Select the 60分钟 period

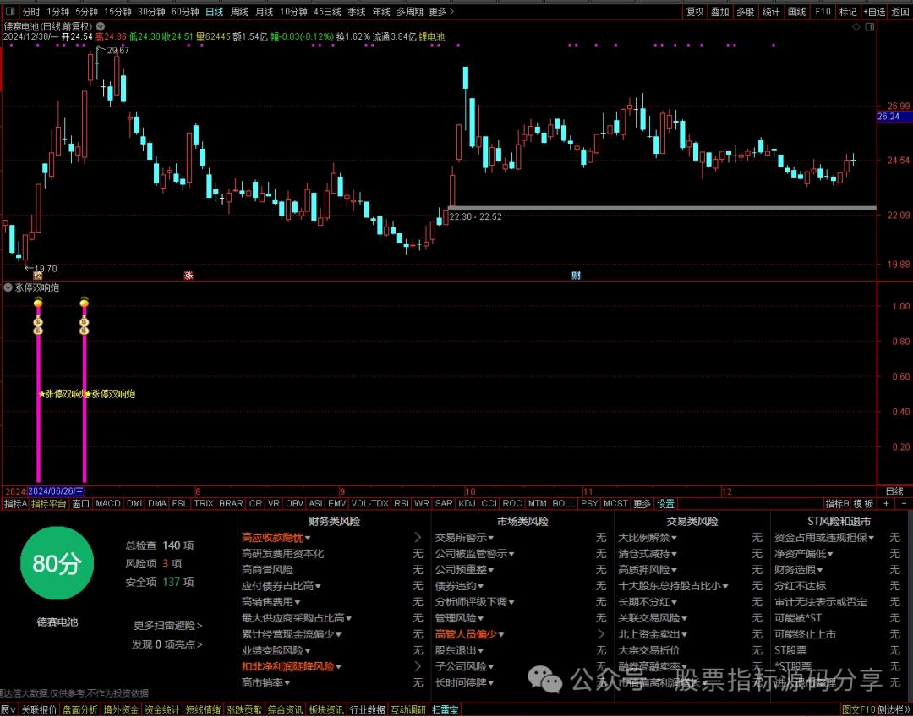coord(186,12)
